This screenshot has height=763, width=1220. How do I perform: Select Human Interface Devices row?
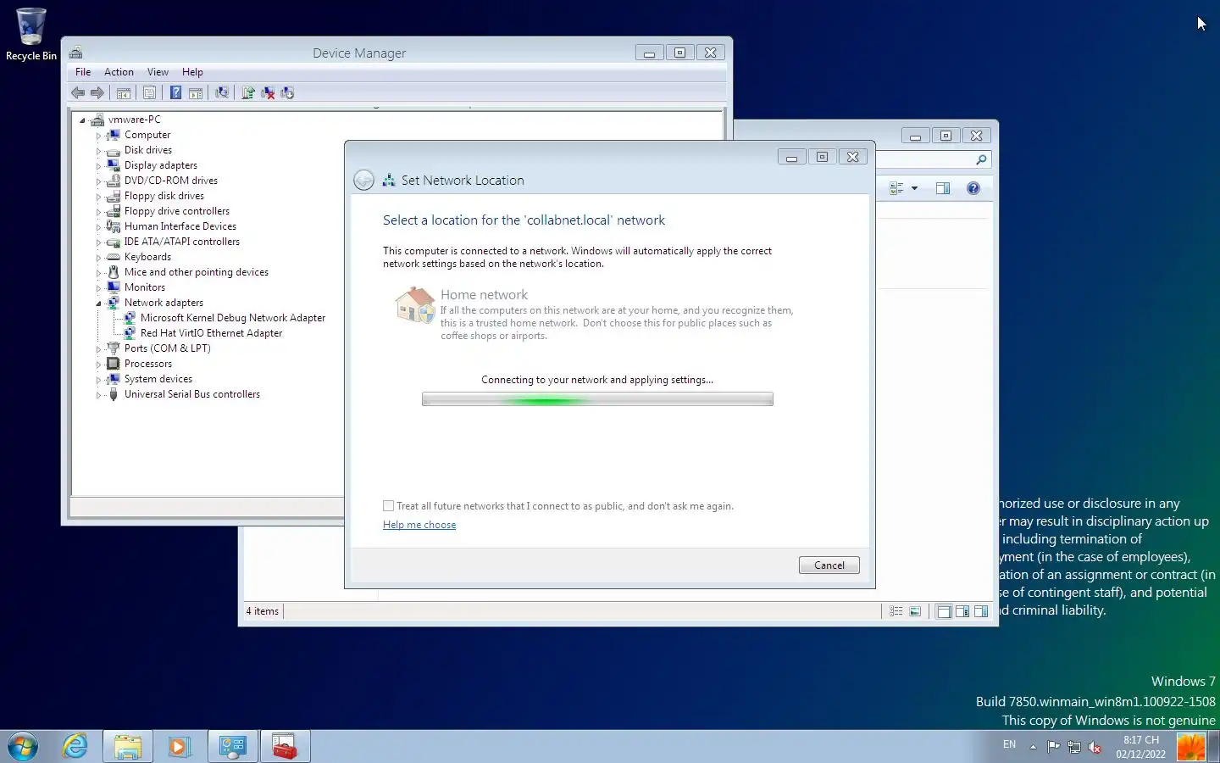[180, 226]
